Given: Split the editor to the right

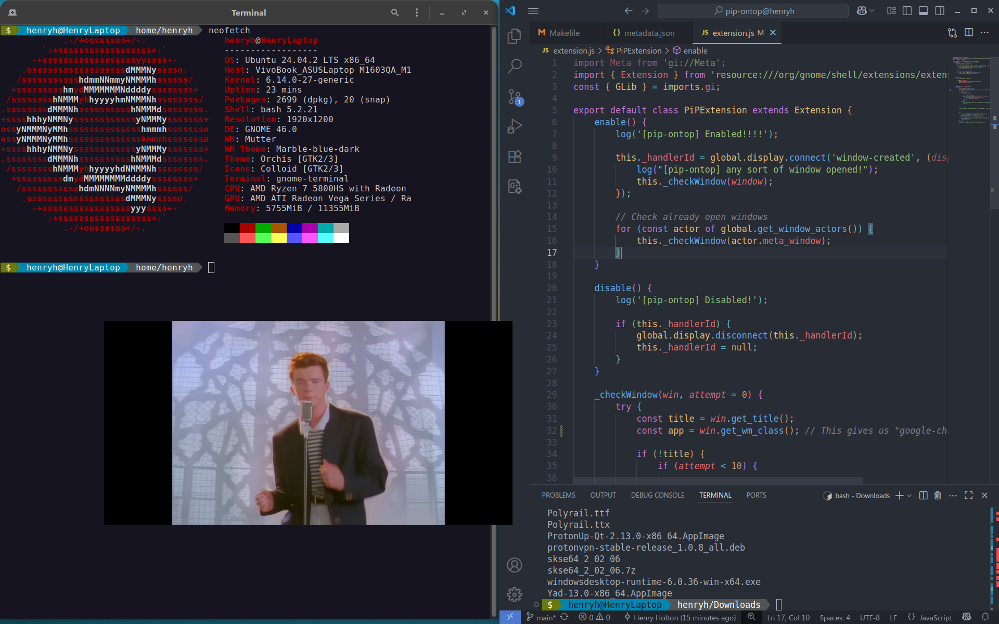Looking at the screenshot, I should click(969, 33).
